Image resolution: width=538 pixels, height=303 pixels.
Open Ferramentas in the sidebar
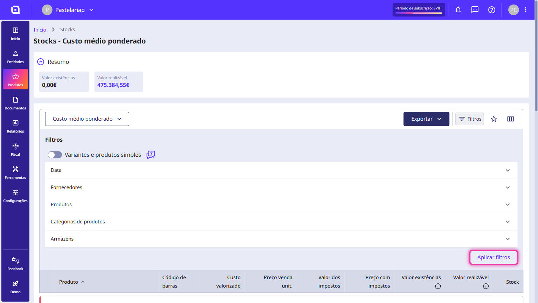coord(15,173)
